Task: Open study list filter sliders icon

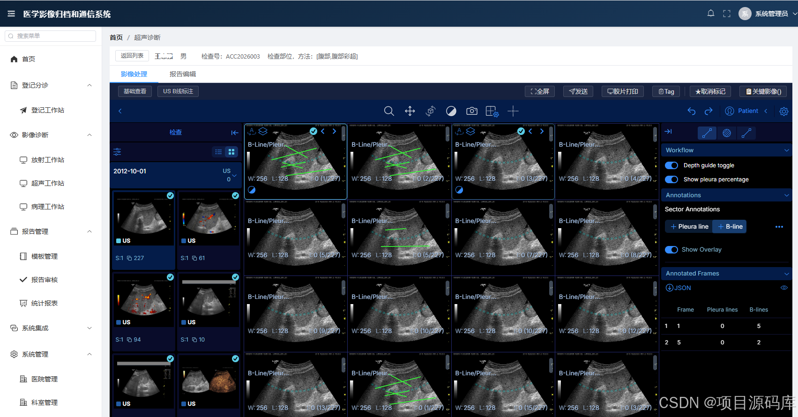Action: [x=117, y=151]
